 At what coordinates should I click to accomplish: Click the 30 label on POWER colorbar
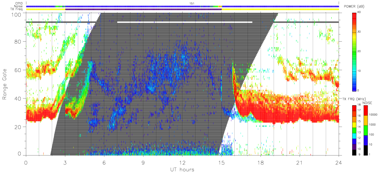(x=359, y=32)
